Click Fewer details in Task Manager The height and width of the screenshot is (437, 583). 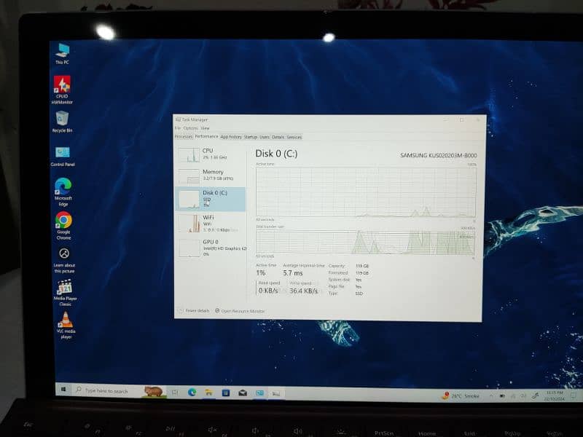(194, 310)
